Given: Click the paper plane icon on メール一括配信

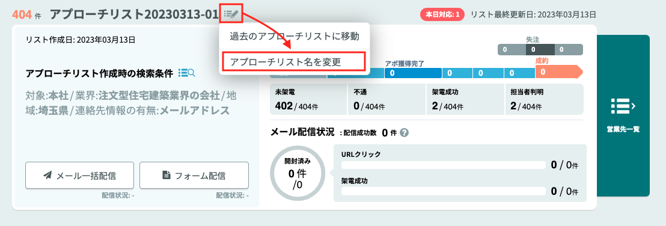Looking at the screenshot, I should click(47, 175).
